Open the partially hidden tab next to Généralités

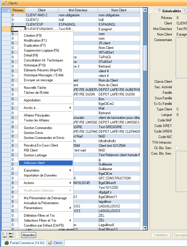click(185, 11)
